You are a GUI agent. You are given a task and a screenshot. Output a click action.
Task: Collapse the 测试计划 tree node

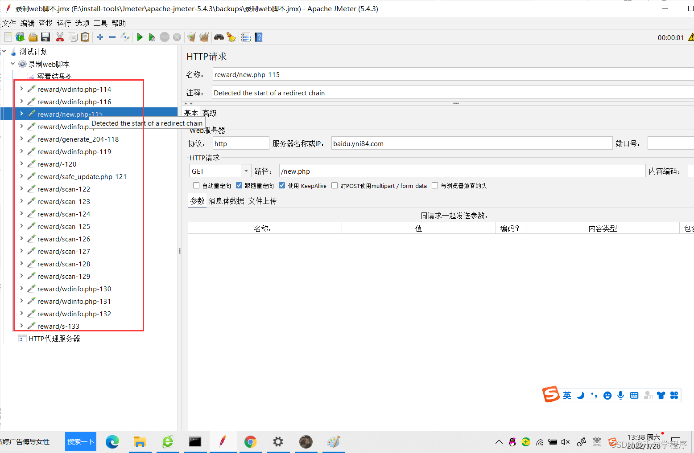[4, 51]
